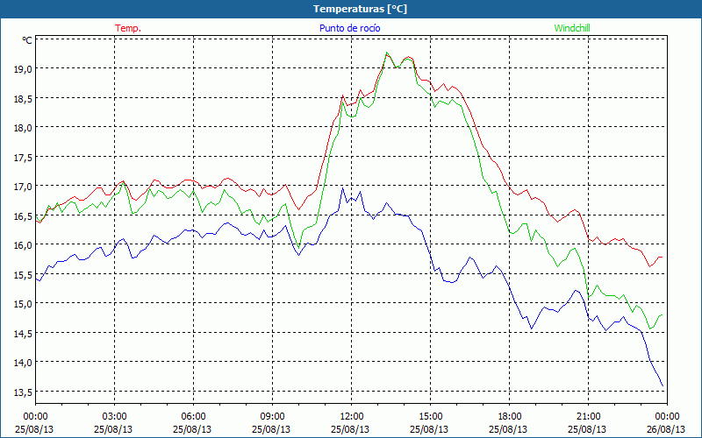702x438 pixels.
Task: Click the 21:00 time axis label
Action: point(588,416)
